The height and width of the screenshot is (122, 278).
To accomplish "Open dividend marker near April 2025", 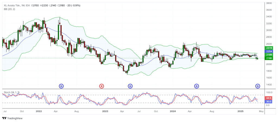I will (x=258, y=86).
